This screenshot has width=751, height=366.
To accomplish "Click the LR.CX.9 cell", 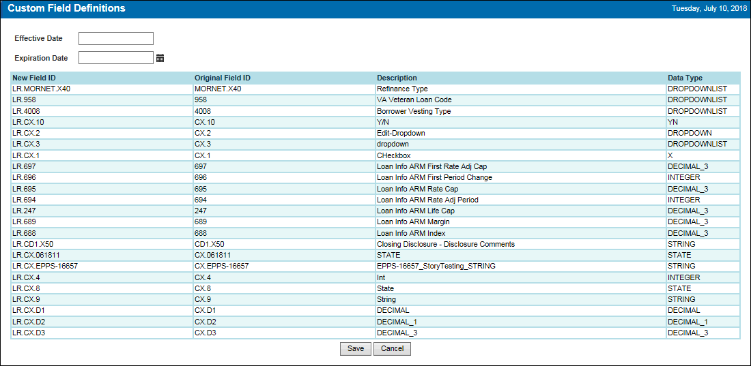I will (102, 299).
